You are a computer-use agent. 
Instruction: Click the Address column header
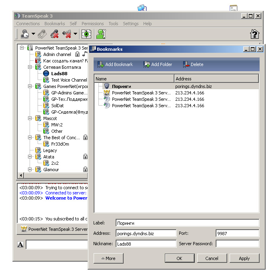click(x=216, y=79)
